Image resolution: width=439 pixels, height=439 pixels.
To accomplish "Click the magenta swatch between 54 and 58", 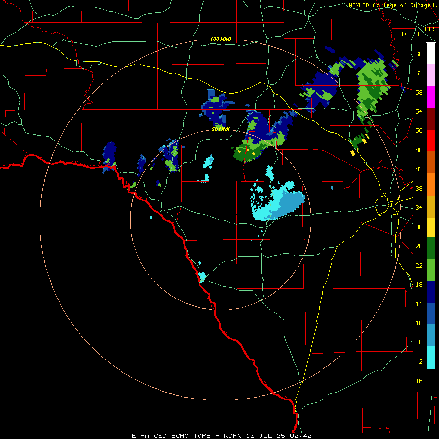I will point(431,97).
